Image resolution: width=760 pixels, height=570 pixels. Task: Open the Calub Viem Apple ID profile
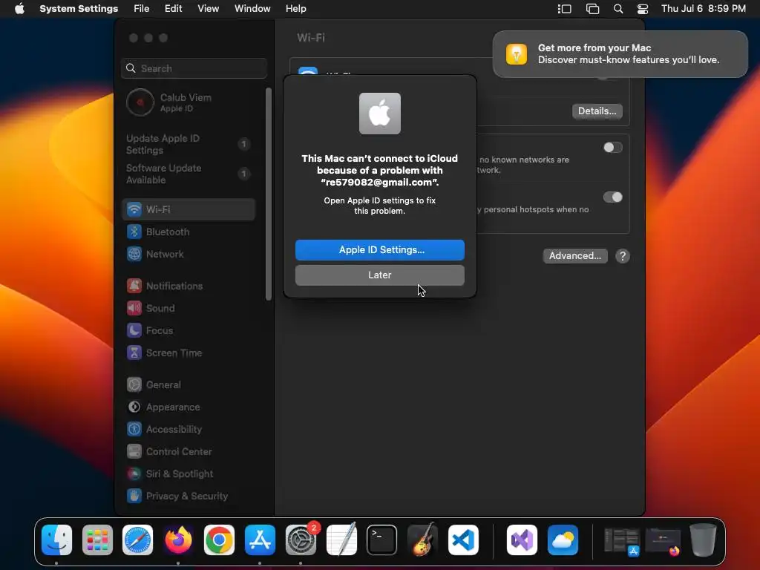pos(189,102)
